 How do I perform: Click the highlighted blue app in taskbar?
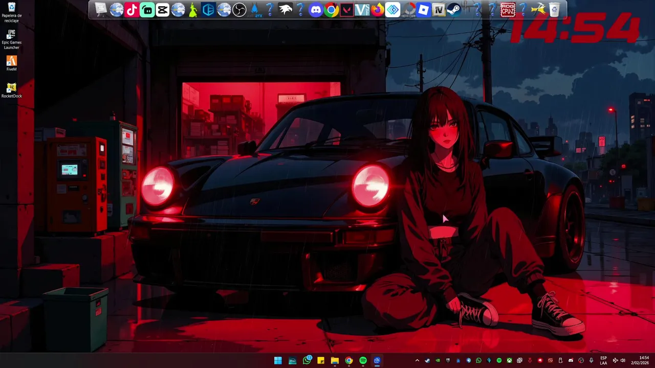[377, 361]
